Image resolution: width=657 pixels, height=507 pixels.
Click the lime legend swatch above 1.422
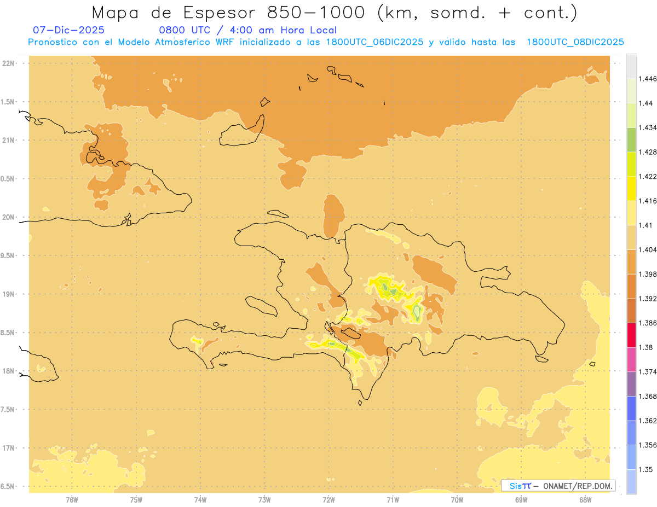(x=631, y=164)
